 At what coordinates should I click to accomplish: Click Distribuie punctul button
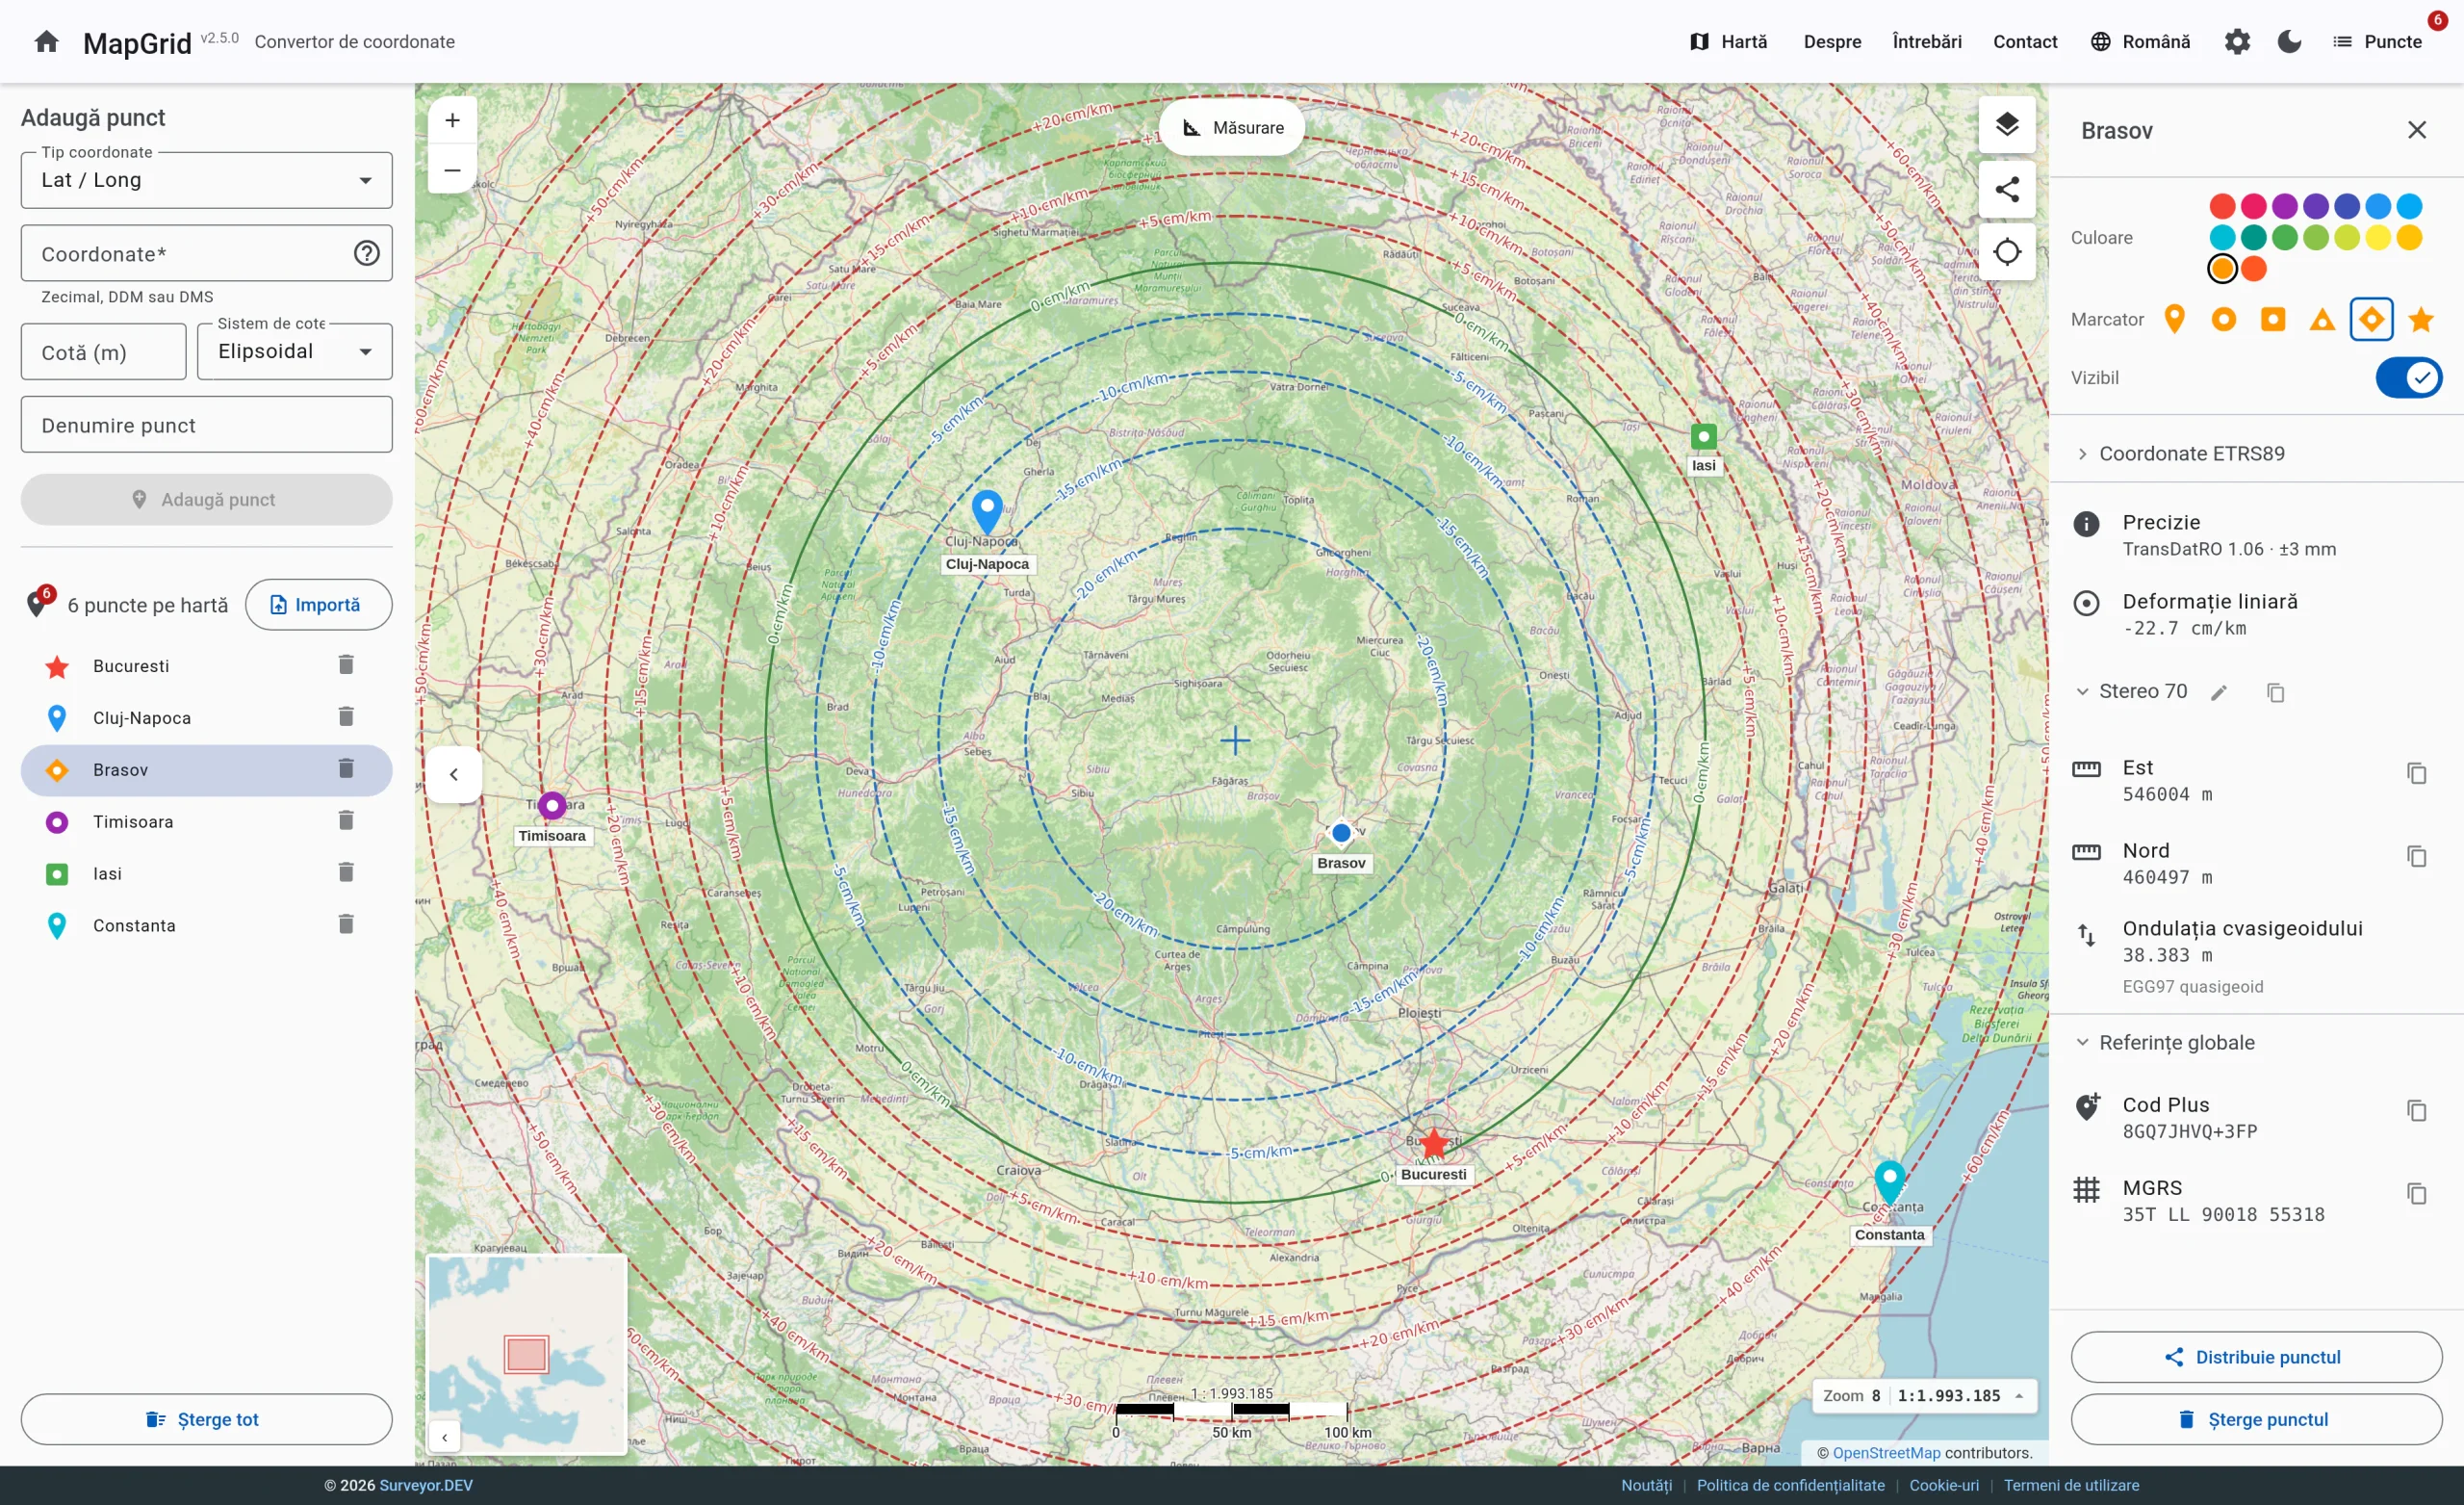(2256, 1357)
